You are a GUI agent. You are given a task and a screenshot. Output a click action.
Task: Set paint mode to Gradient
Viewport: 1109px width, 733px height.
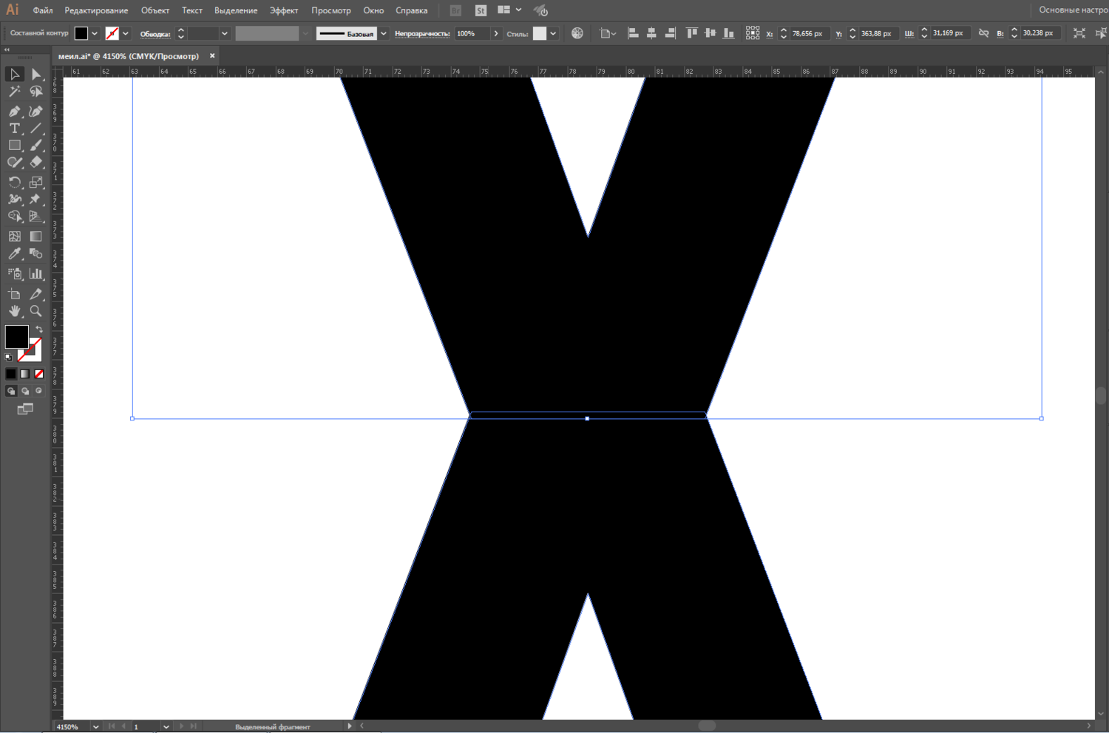point(25,374)
